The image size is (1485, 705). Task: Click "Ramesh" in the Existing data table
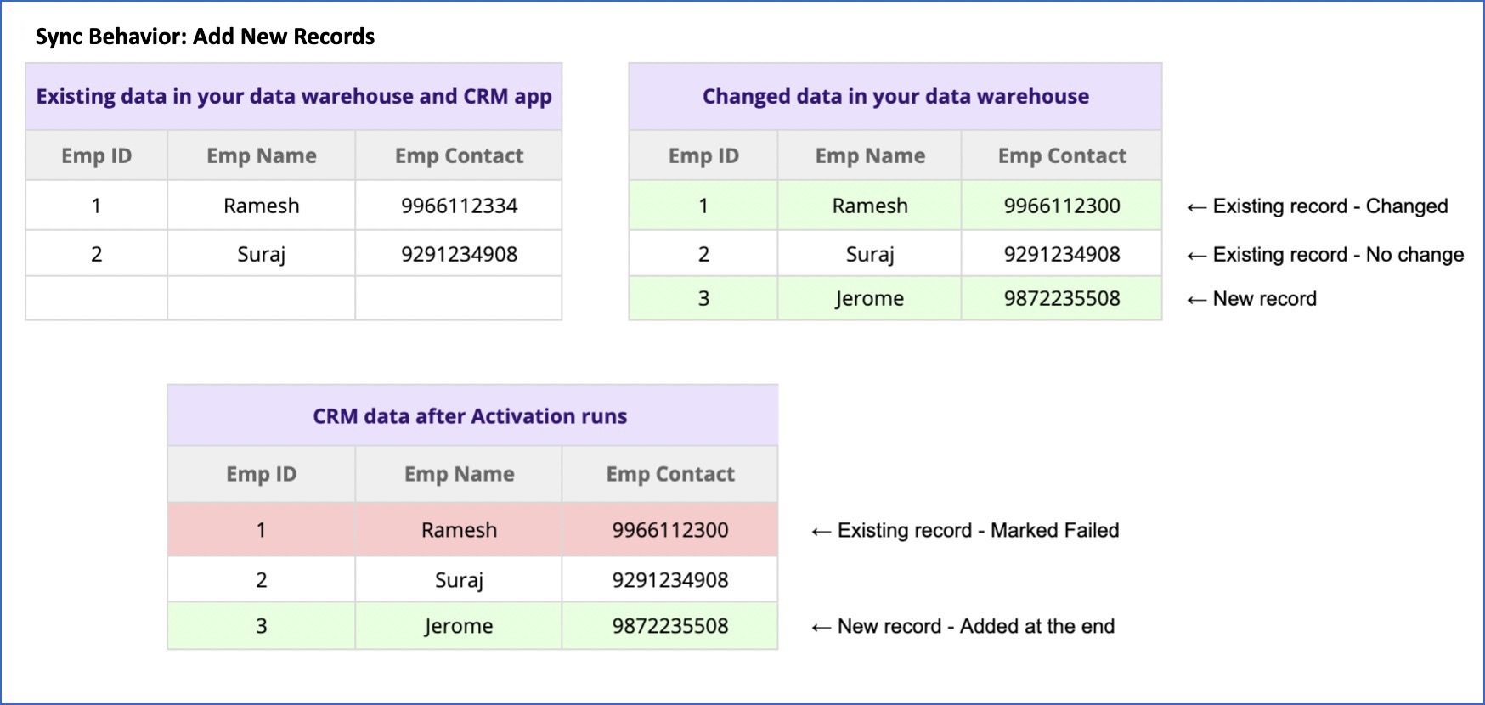coord(262,206)
